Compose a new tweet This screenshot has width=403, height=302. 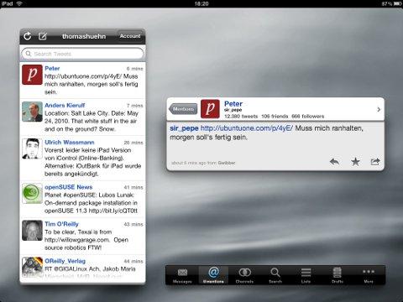(43, 36)
